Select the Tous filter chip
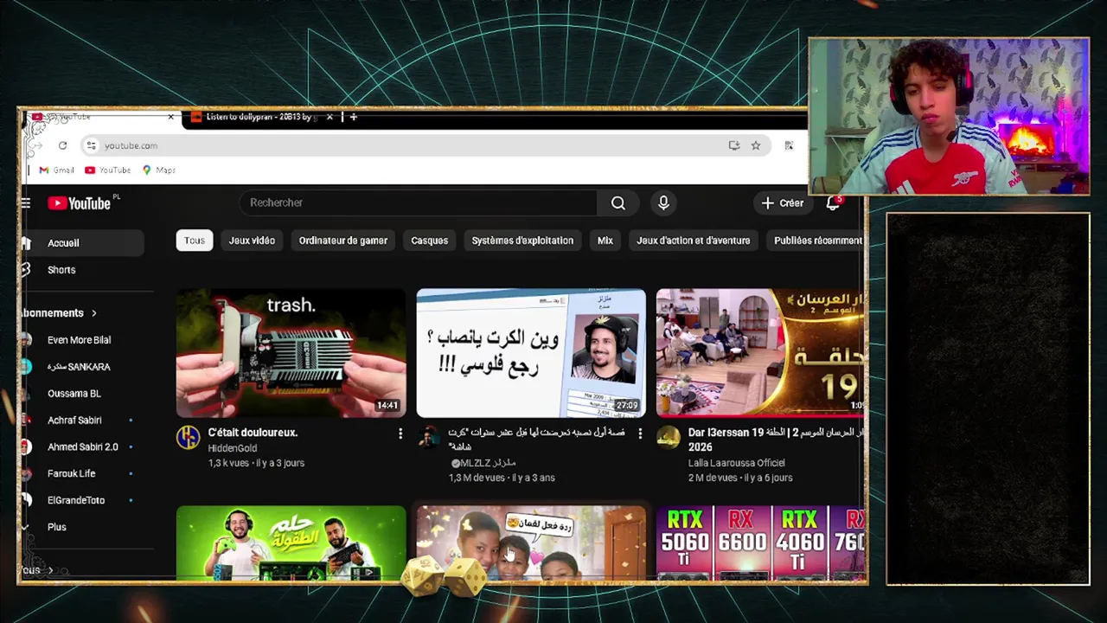This screenshot has width=1107, height=623. pyautogui.click(x=195, y=241)
